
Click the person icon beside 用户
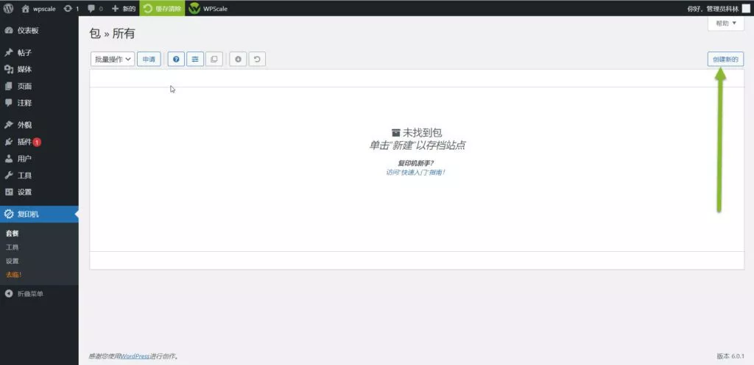pos(9,159)
